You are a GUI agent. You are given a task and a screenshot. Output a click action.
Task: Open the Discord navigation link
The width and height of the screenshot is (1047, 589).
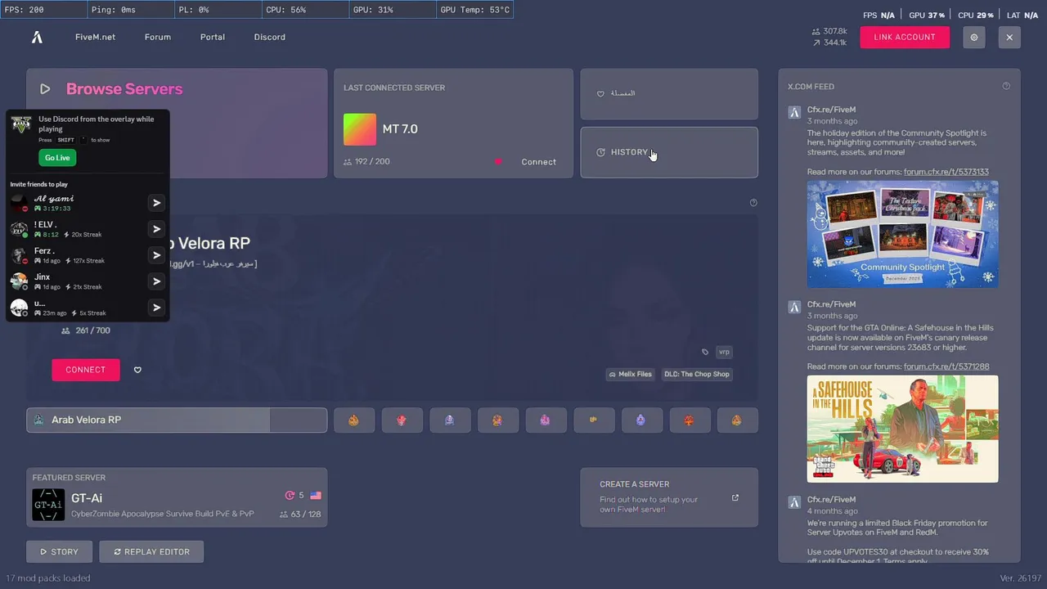[269, 37]
